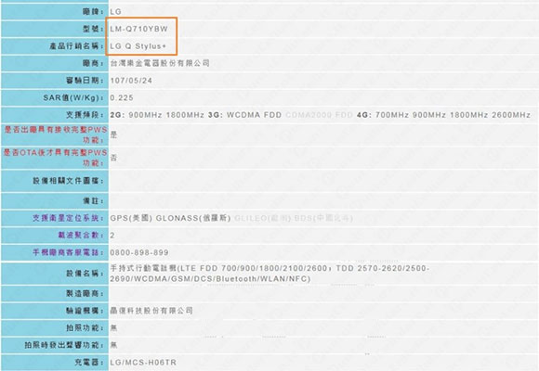Image resolution: width=539 pixels, height=371 pixels.
Task: Click the model number LM-Q710YBW
Action: (x=138, y=29)
